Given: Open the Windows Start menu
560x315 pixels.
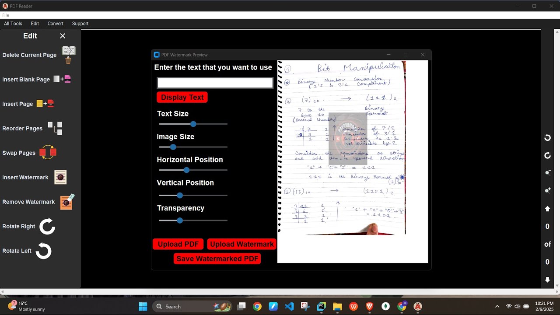Looking at the screenshot, I should click(143, 307).
